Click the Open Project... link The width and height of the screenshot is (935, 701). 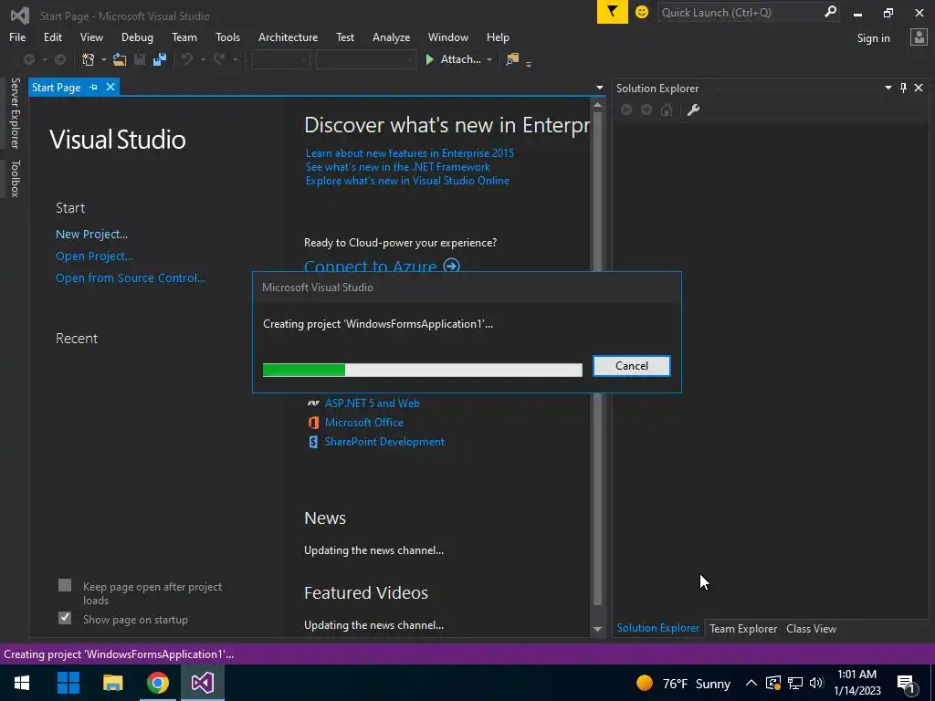94,256
